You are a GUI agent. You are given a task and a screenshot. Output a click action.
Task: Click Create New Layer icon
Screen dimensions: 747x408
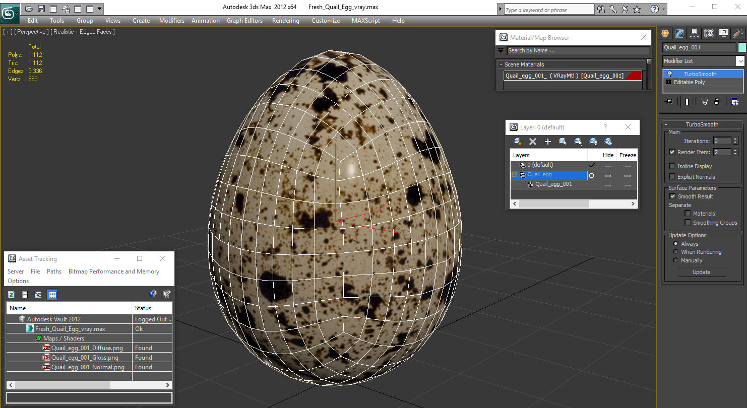pos(517,142)
